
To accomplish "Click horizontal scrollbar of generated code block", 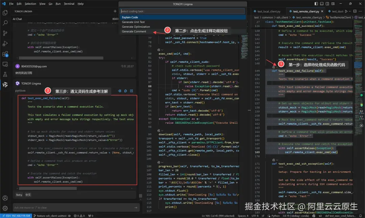I will click(x=48, y=188).
